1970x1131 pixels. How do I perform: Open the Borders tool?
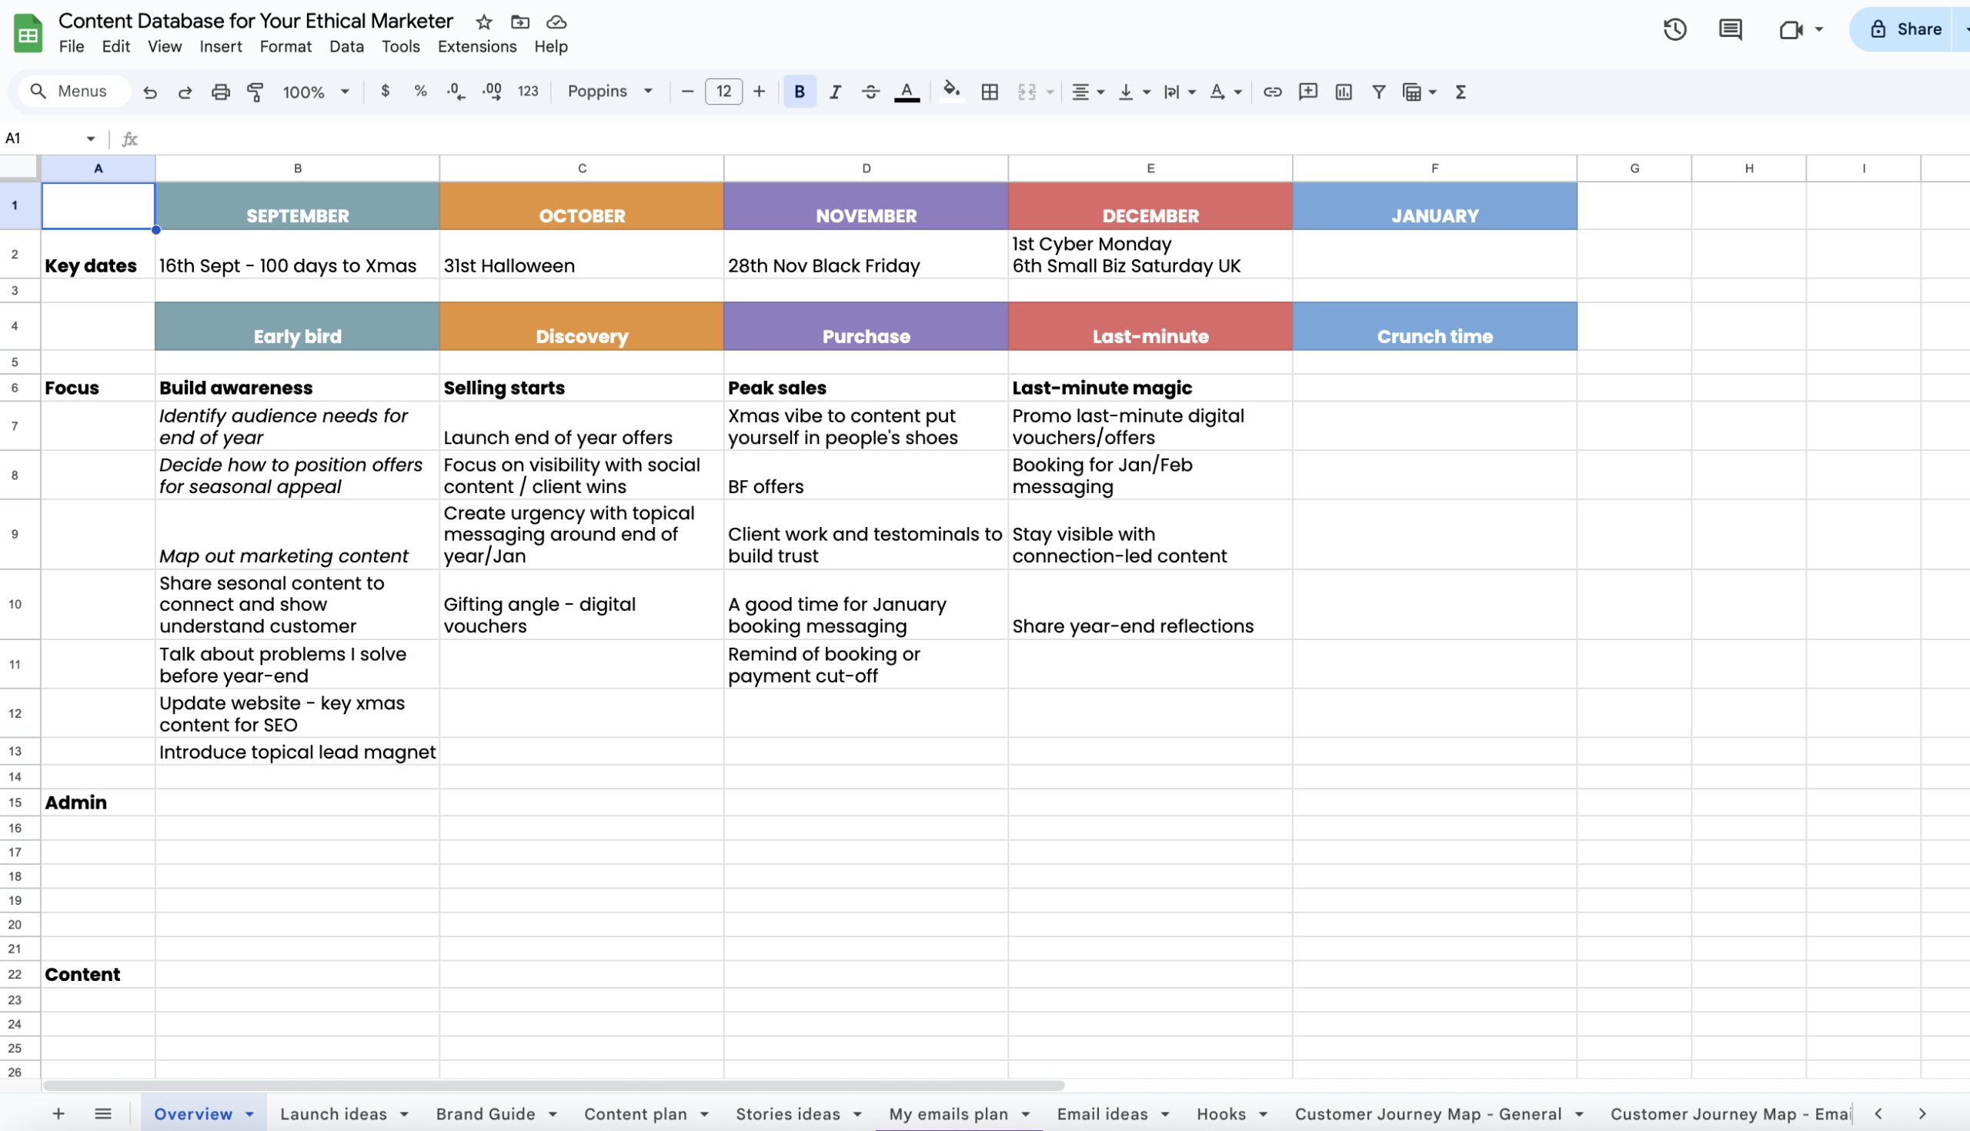point(990,92)
